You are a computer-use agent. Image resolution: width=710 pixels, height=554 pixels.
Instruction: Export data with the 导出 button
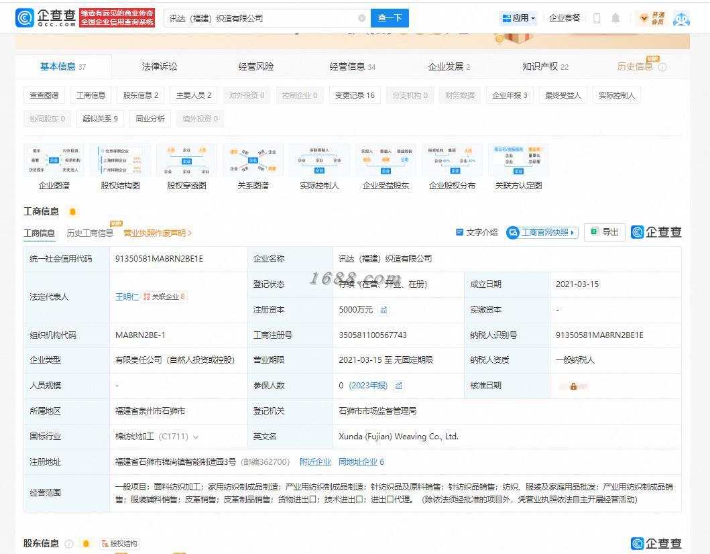pos(605,232)
